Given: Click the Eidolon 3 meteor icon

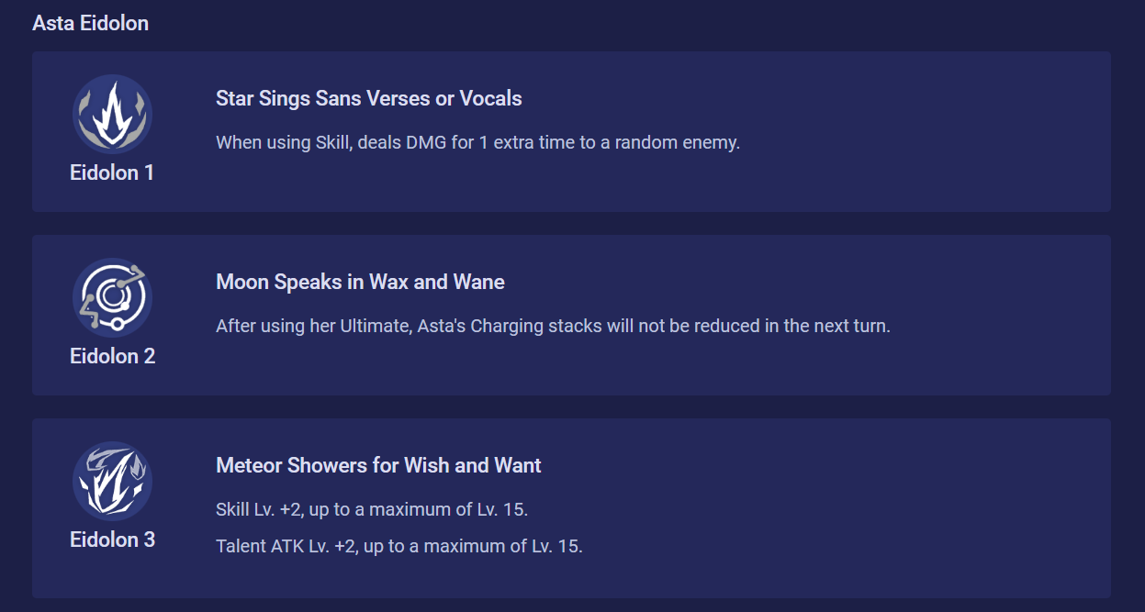Looking at the screenshot, I should coord(112,481).
